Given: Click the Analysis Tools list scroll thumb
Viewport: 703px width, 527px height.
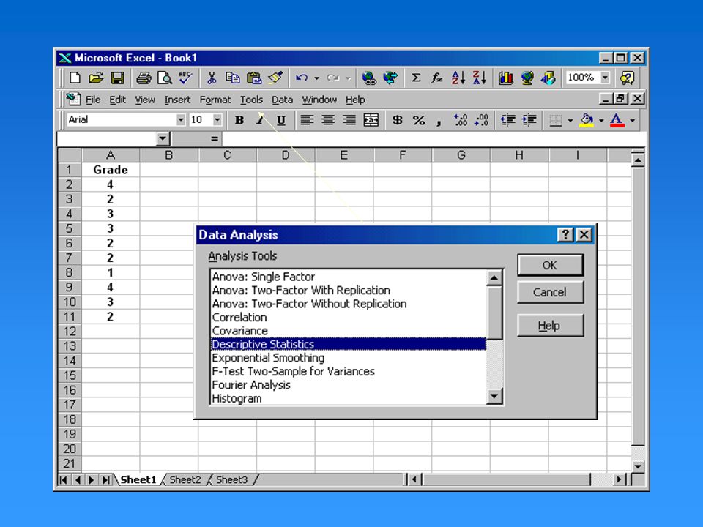Looking at the screenshot, I should click(494, 313).
